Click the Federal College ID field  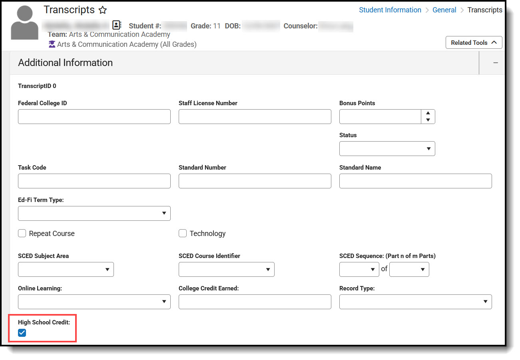[x=94, y=117]
